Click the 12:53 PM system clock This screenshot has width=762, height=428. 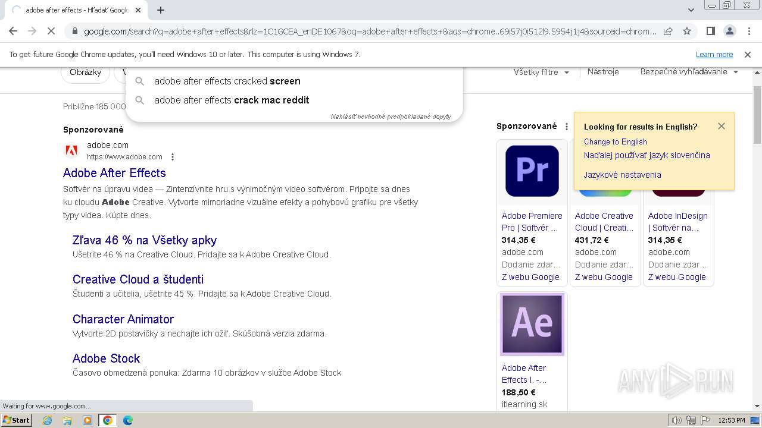click(732, 420)
